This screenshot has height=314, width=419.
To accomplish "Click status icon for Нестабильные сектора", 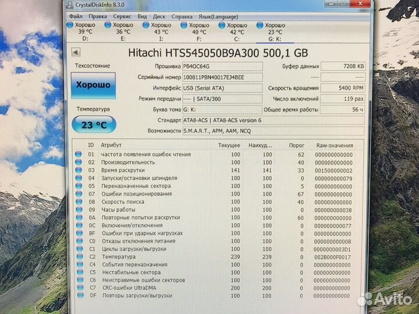I will click(x=80, y=272).
